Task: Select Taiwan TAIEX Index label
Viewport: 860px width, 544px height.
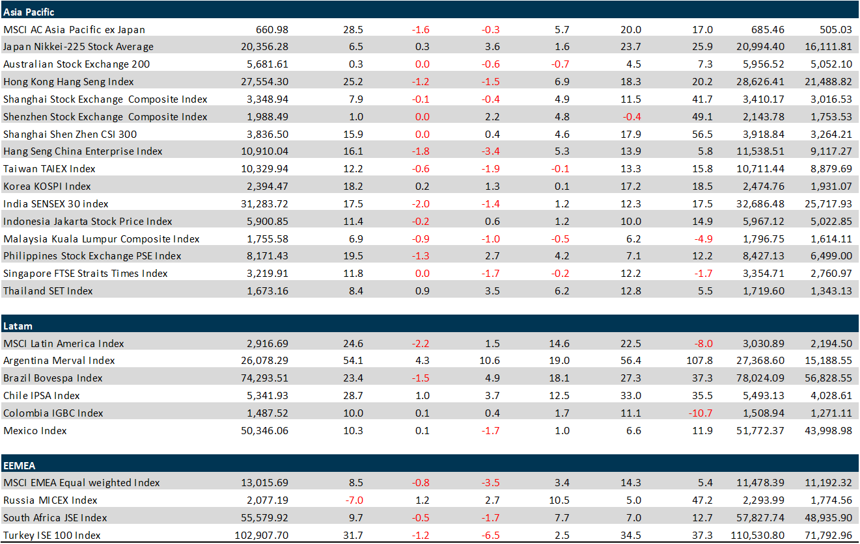Action: (49, 169)
